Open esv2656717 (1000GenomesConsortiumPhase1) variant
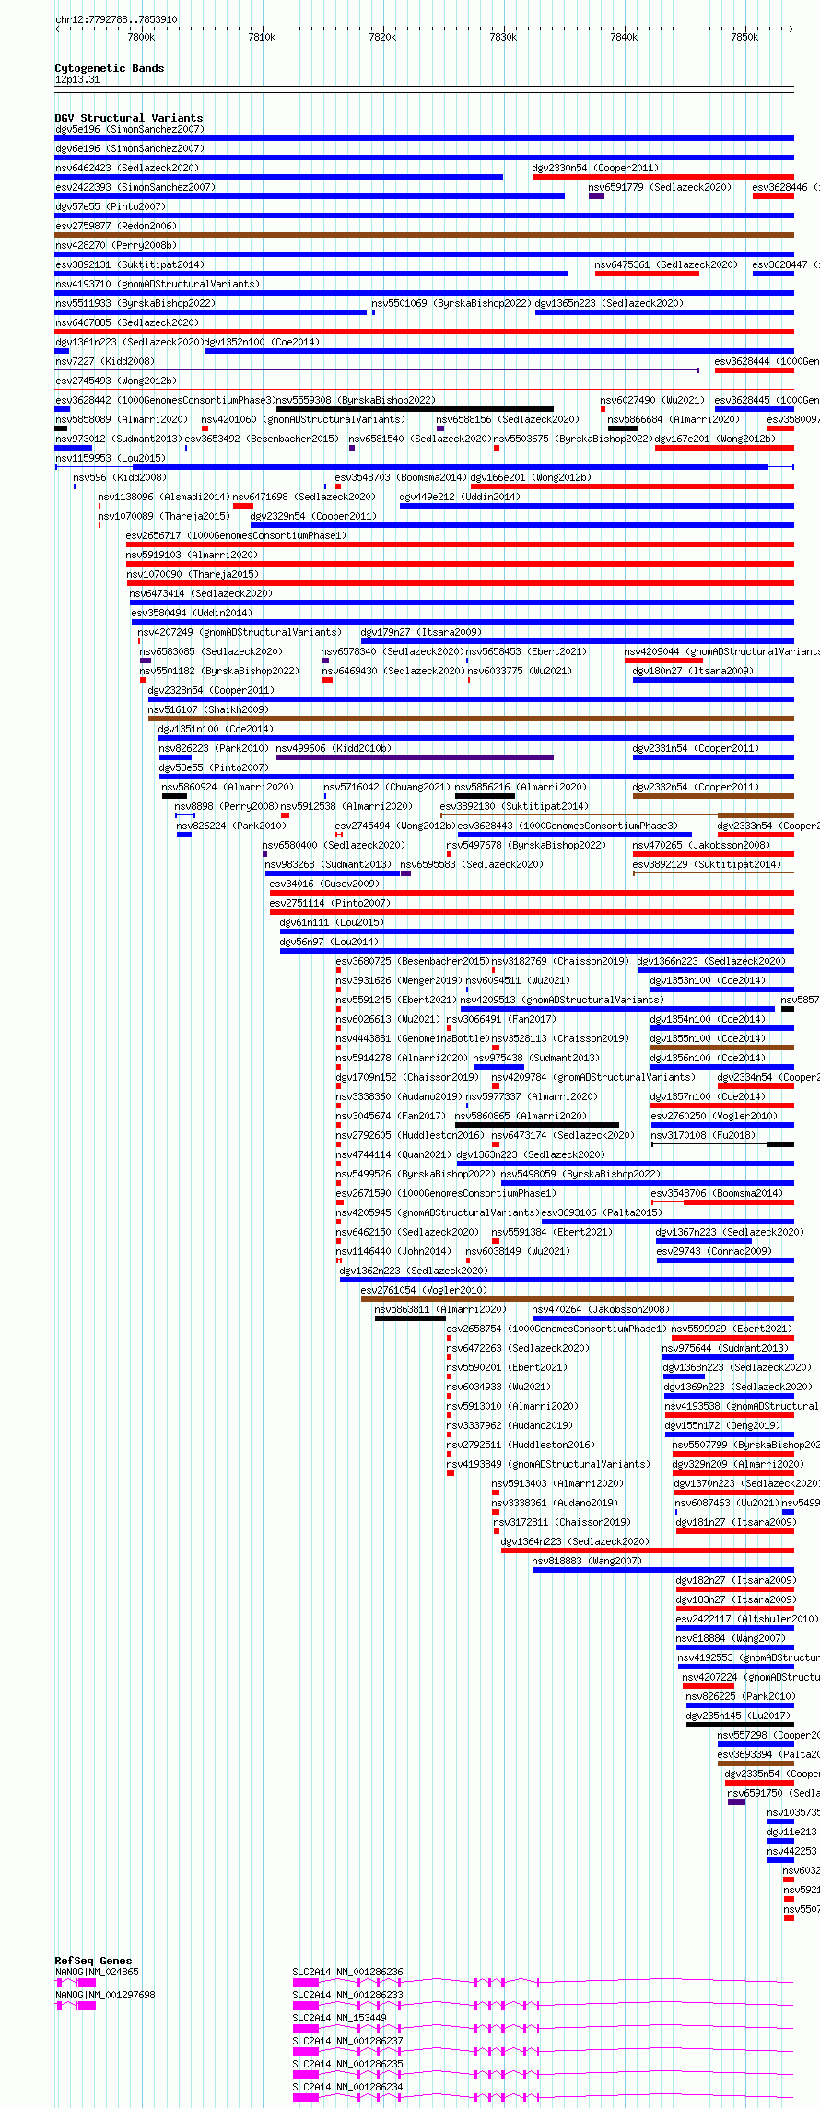Viewport: 820px width, 2108px height. coord(236,536)
